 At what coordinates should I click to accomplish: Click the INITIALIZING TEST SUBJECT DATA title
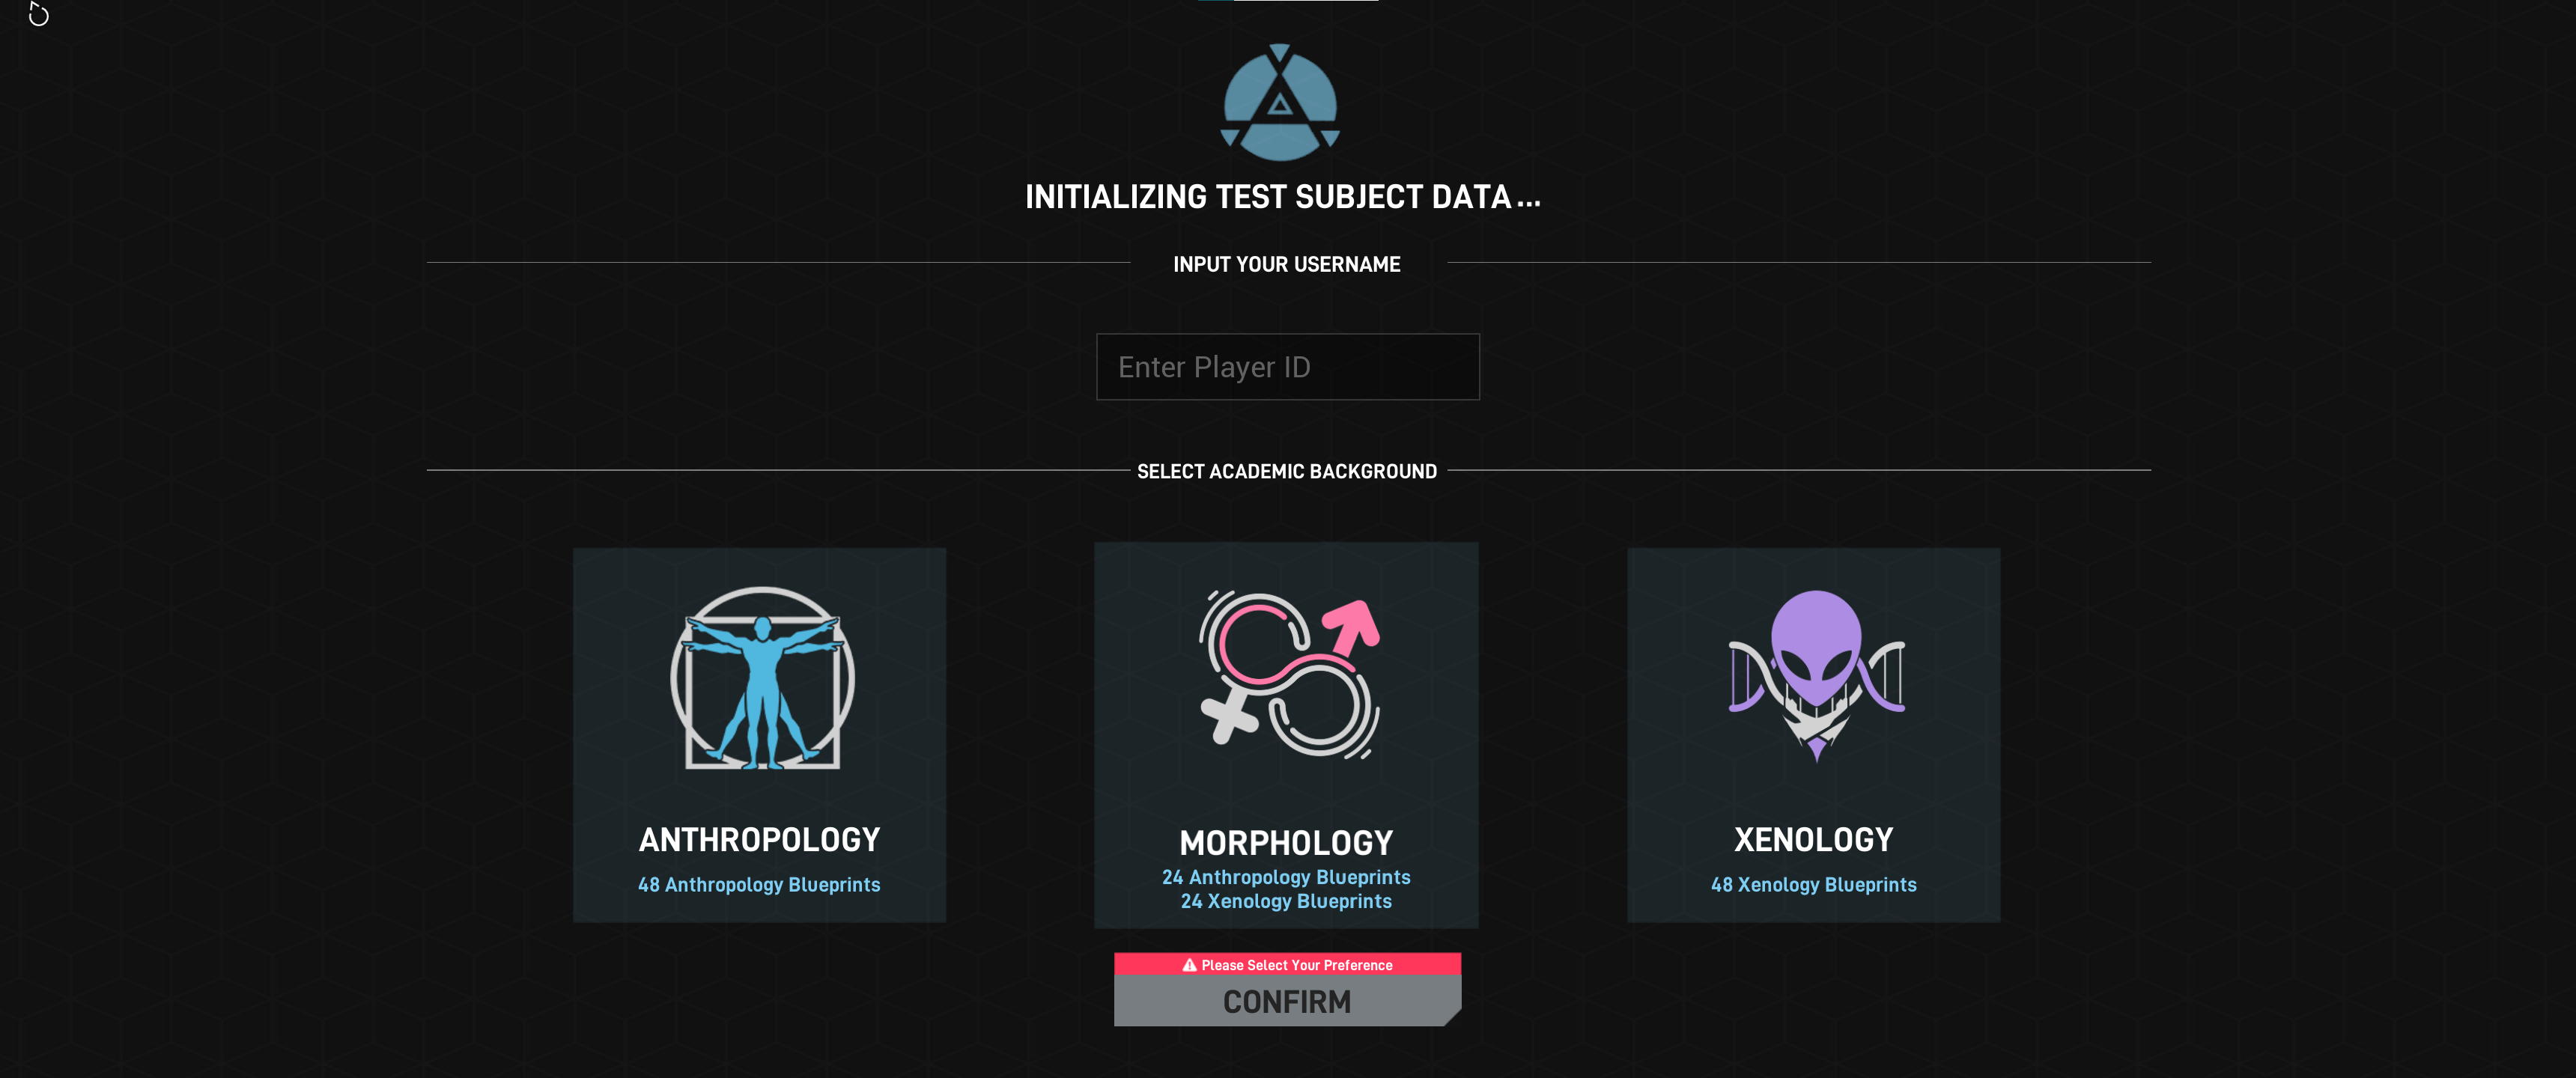point(1282,197)
